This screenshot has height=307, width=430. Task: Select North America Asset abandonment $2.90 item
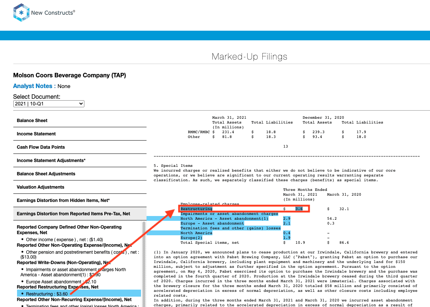coord(74,272)
